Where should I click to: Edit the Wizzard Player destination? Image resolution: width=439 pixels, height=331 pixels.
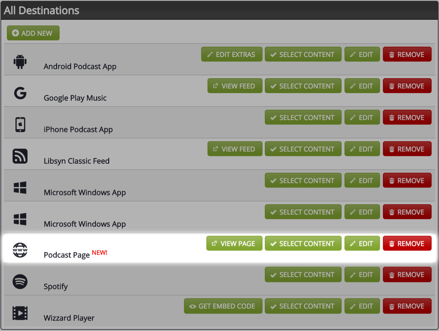362,306
